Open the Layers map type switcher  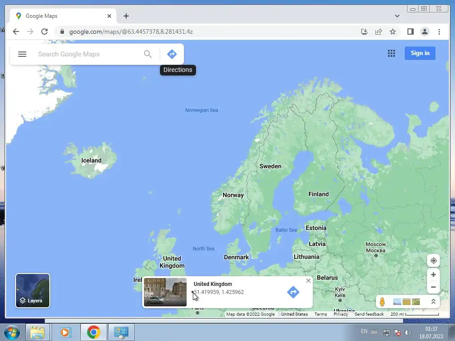[32, 290]
